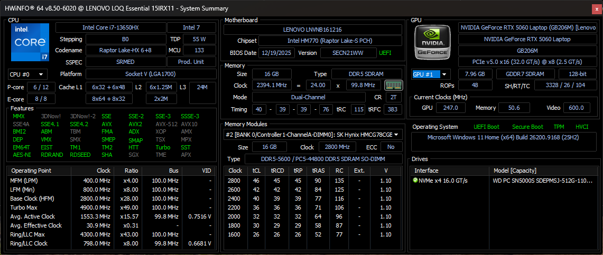Select the WD PC SN5000S drive entry
Viewport: 603px width, 255px height.
tap(504, 180)
